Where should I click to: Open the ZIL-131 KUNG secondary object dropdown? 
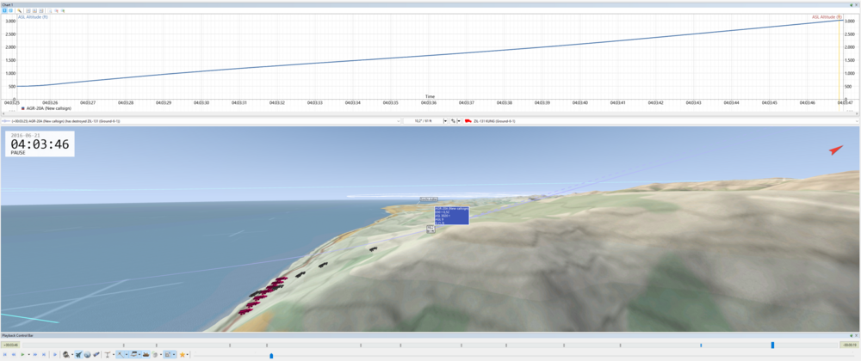click(857, 121)
